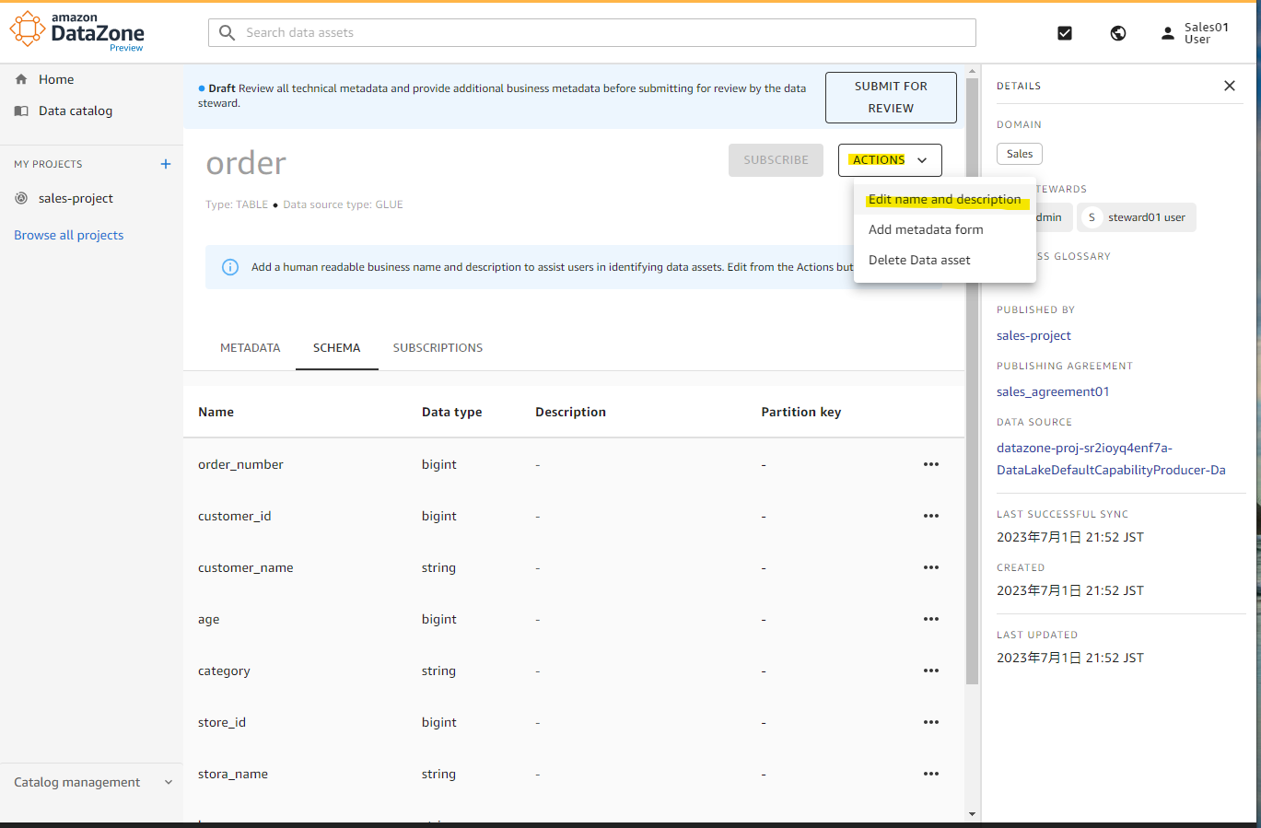Click the order_number cell
Image resolution: width=1261 pixels, height=828 pixels.
240,464
